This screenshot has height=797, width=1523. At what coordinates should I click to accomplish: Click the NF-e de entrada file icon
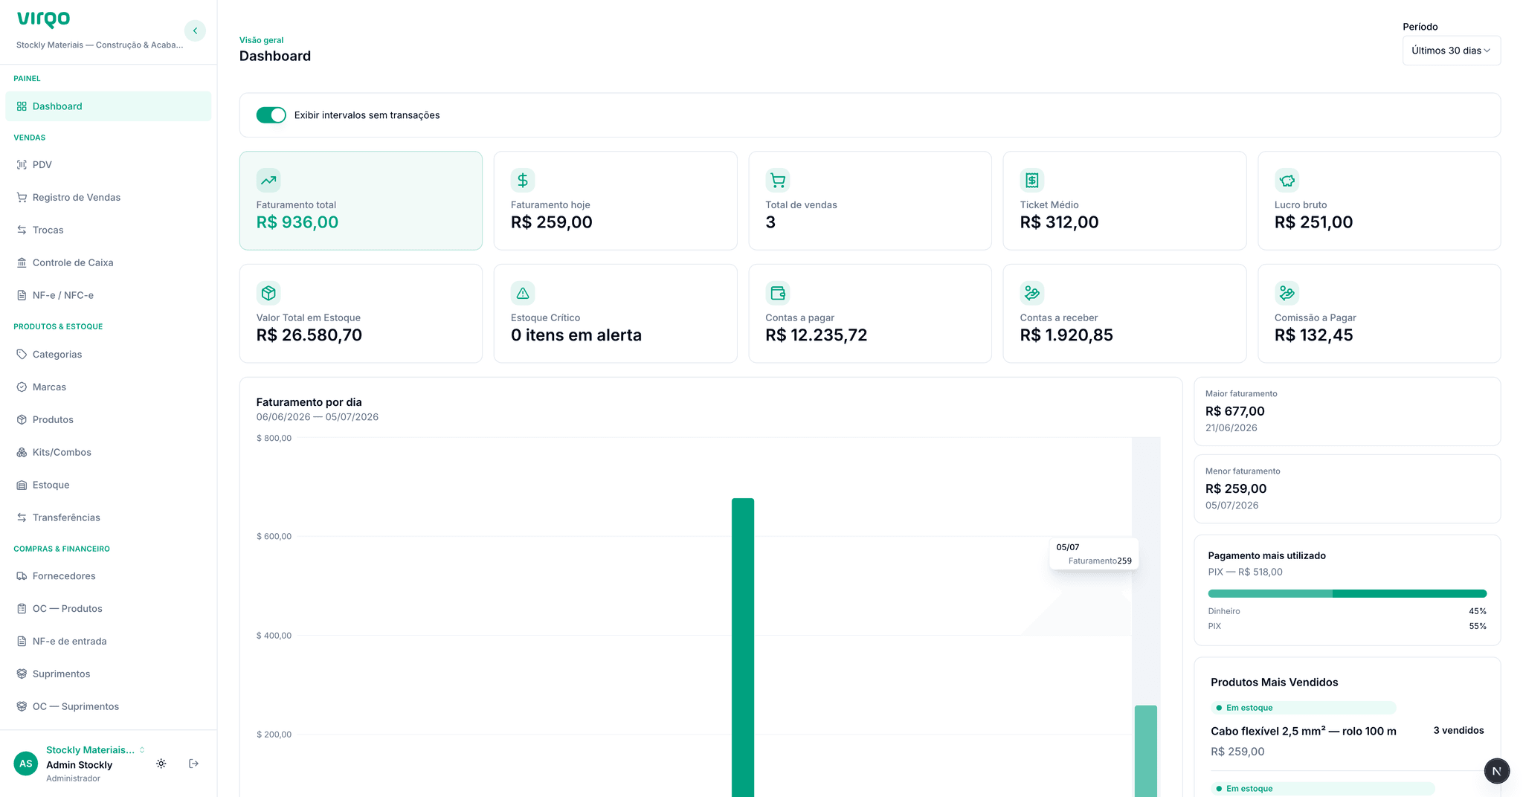(x=22, y=641)
